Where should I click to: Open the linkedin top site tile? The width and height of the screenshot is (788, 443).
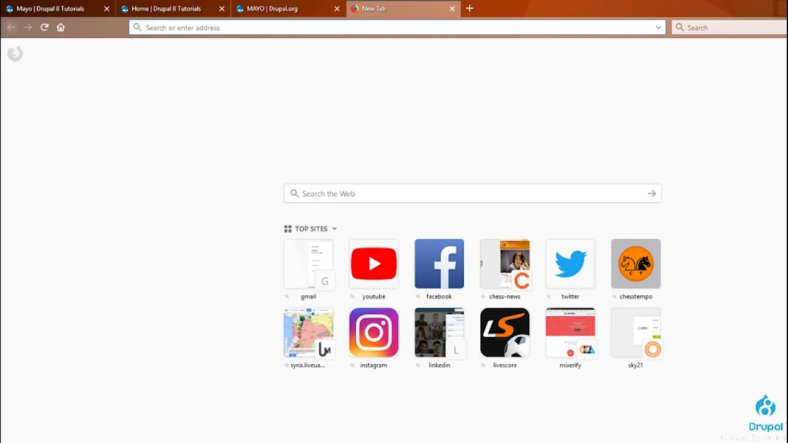coord(439,332)
